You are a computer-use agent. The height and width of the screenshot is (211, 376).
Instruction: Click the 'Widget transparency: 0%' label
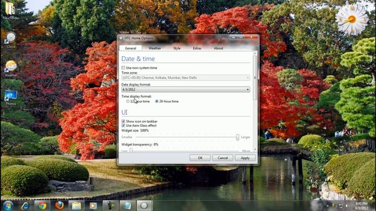(140, 145)
